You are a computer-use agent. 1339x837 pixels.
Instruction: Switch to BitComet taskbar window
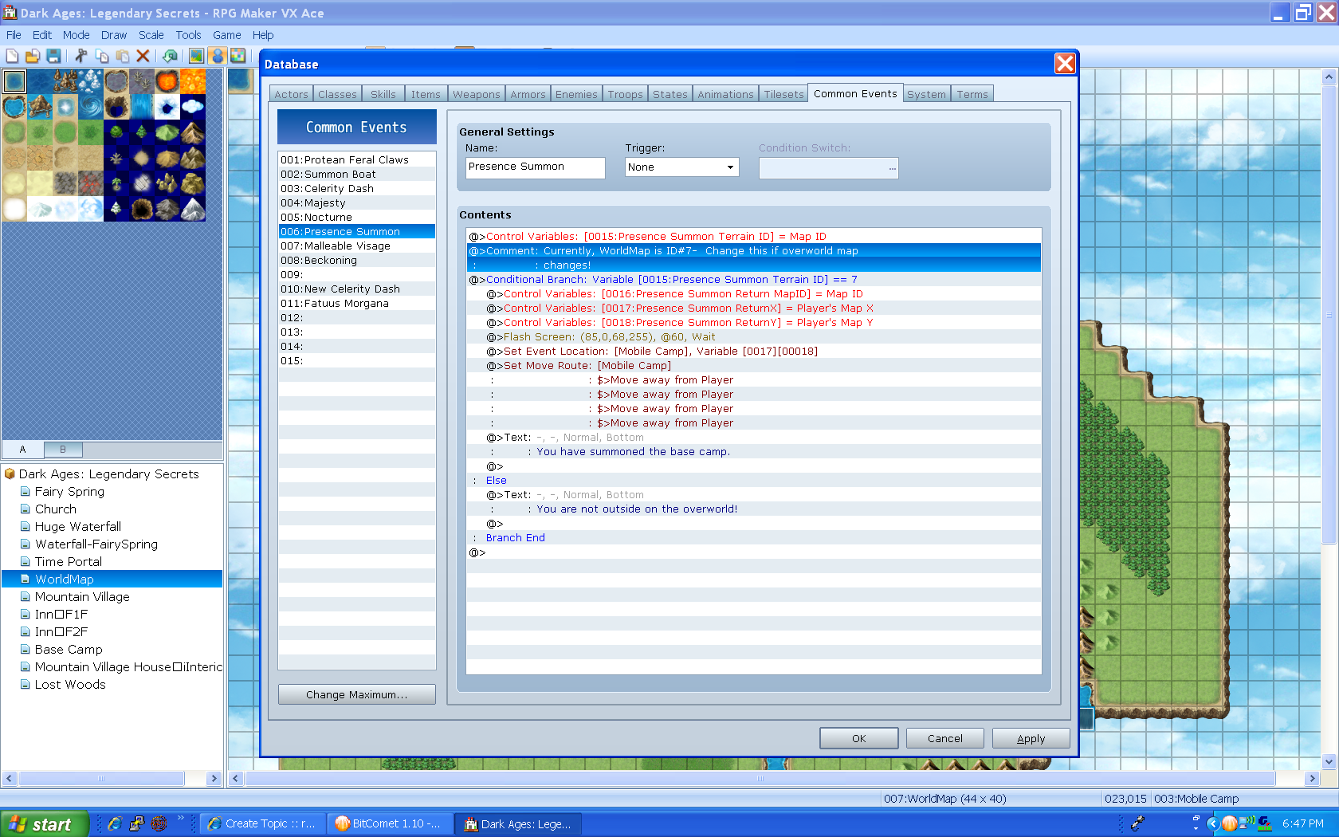pyautogui.click(x=390, y=824)
